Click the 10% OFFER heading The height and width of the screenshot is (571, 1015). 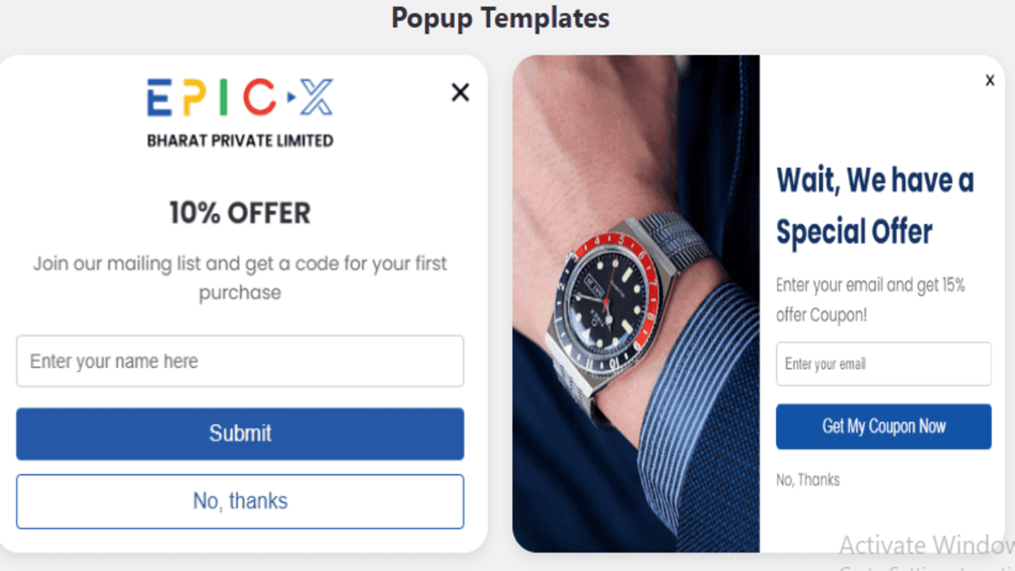pyautogui.click(x=240, y=213)
